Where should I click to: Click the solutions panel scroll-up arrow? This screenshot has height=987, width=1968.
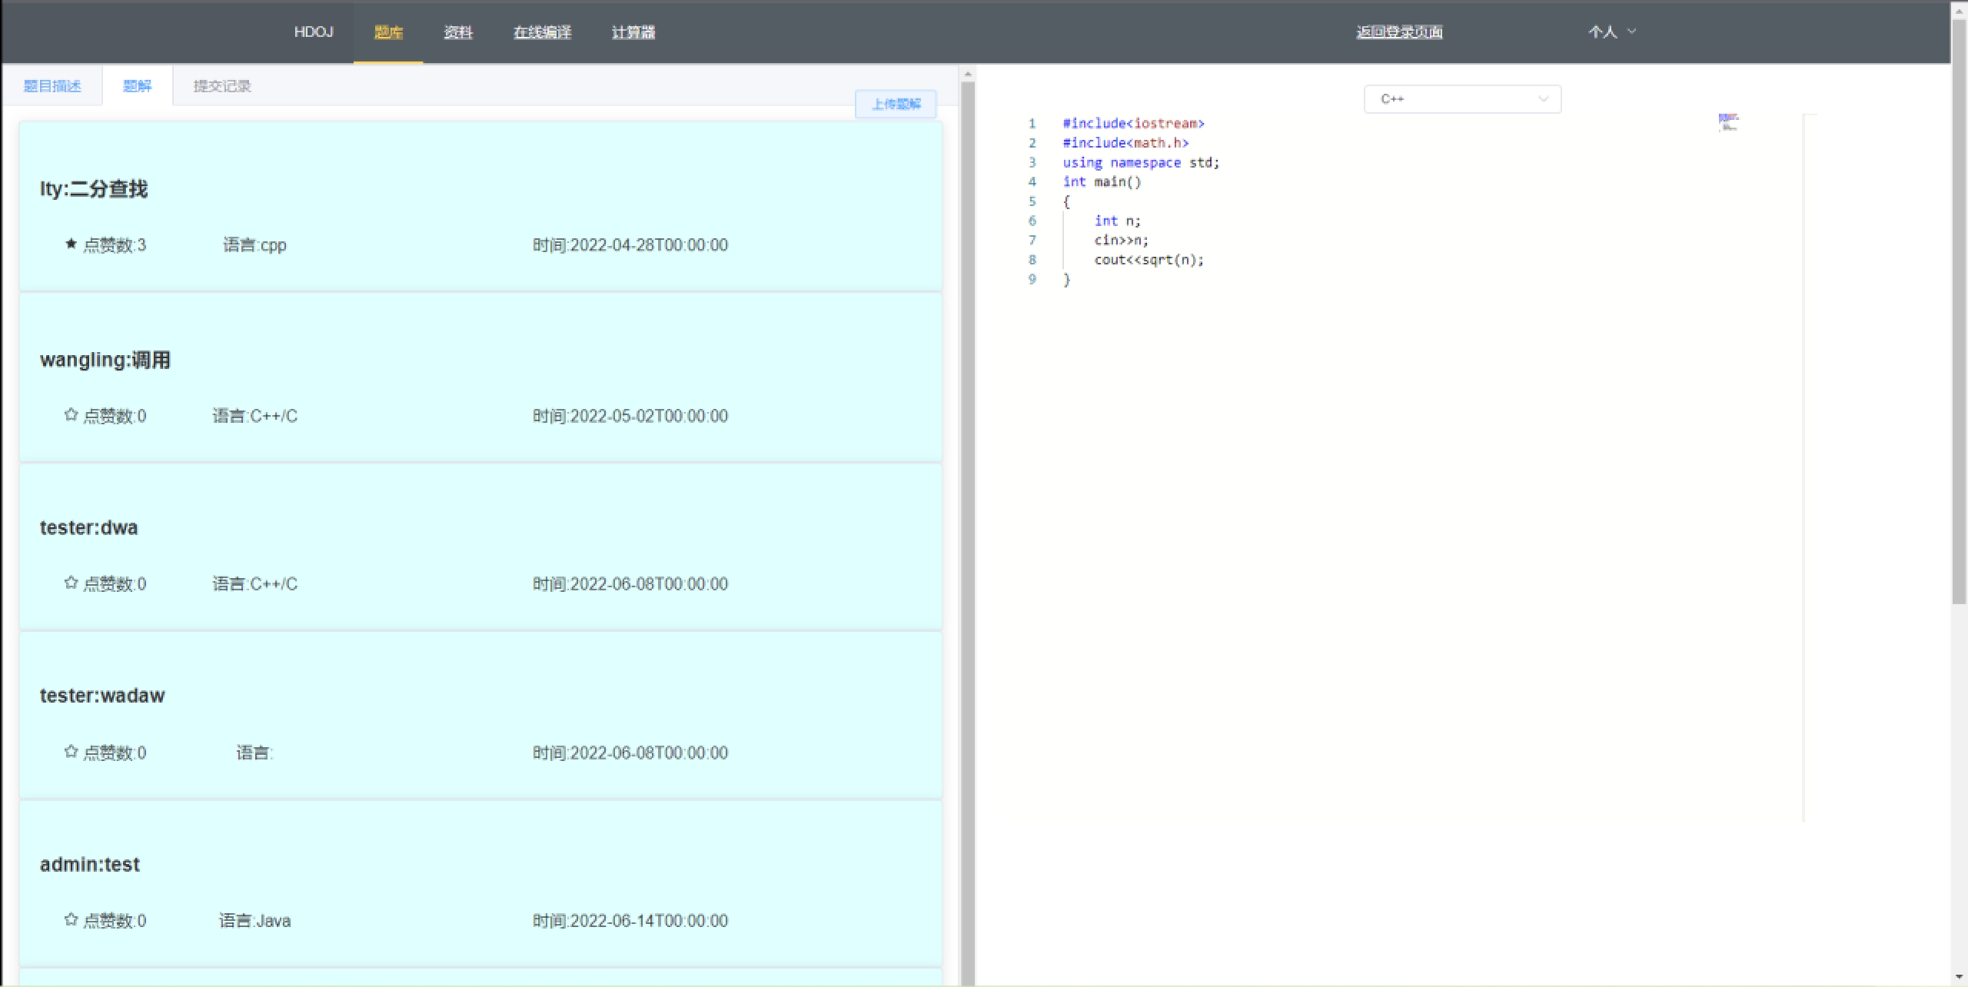pos(968,74)
